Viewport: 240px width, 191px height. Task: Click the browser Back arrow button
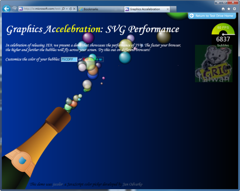(x=6, y=9)
